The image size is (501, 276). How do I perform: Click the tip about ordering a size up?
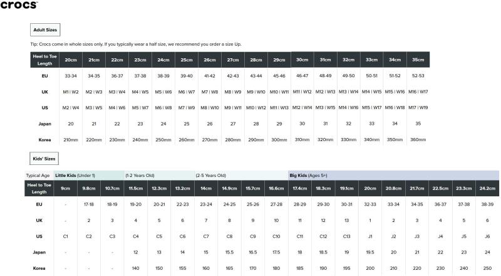point(136,44)
